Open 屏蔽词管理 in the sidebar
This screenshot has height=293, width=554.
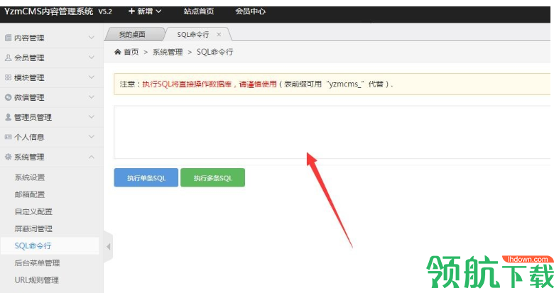tap(33, 228)
